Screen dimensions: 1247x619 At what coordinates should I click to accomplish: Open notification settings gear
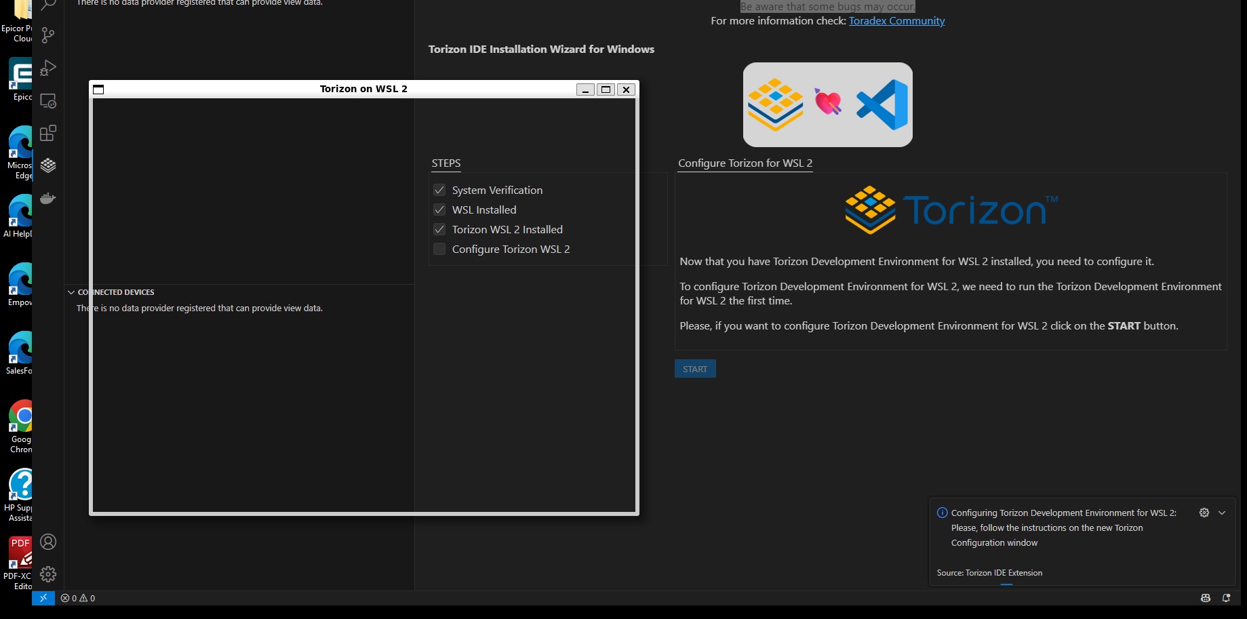point(1204,513)
